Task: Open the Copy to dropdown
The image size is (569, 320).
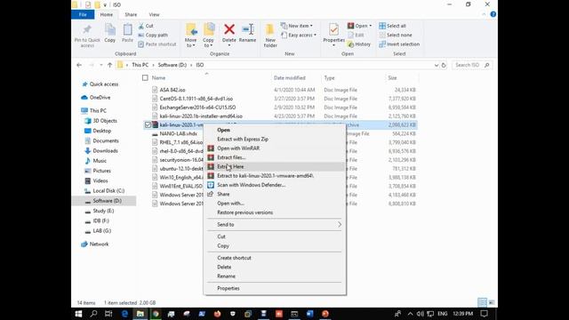Action: (208, 43)
